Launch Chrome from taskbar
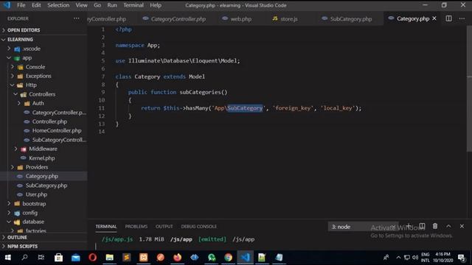 [x=228, y=258]
